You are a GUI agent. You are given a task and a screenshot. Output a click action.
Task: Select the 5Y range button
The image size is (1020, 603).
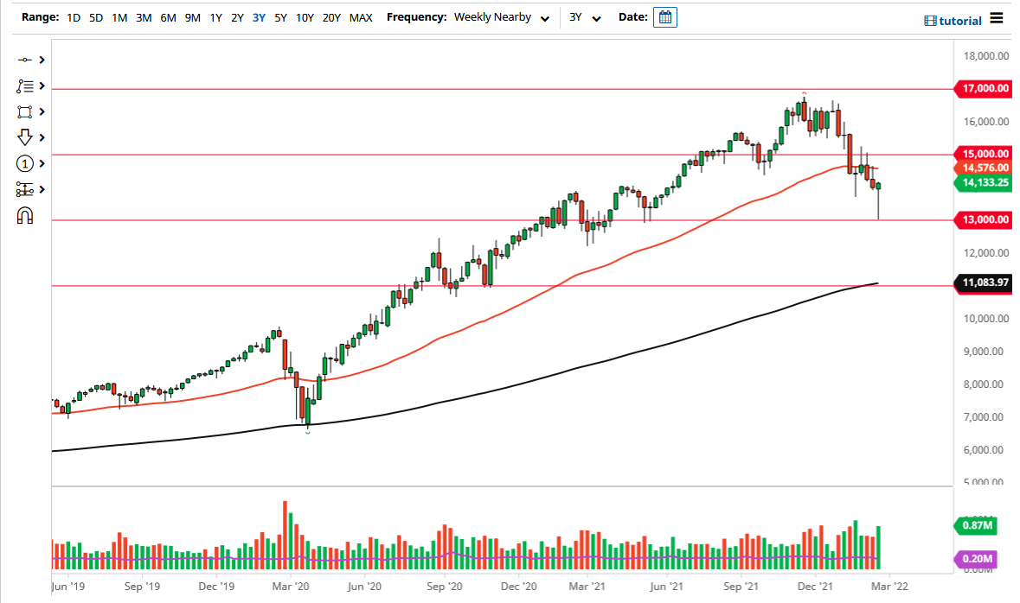click(281, 16)
